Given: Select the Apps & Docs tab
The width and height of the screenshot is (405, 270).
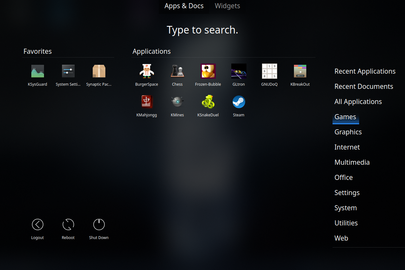Looking at the screenshot, I should point(184,6).
